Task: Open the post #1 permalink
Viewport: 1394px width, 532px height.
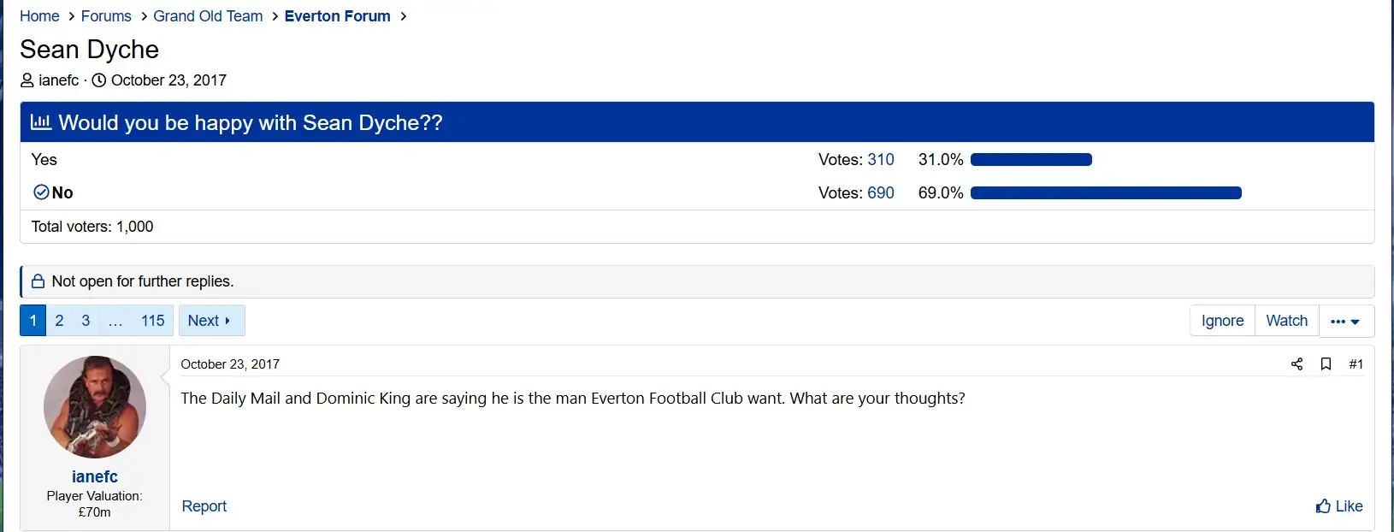Action: 1356,364
